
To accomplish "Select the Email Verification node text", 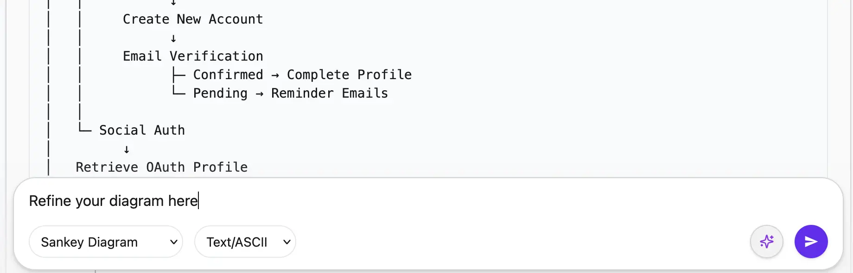I will (x=193, y=56).
